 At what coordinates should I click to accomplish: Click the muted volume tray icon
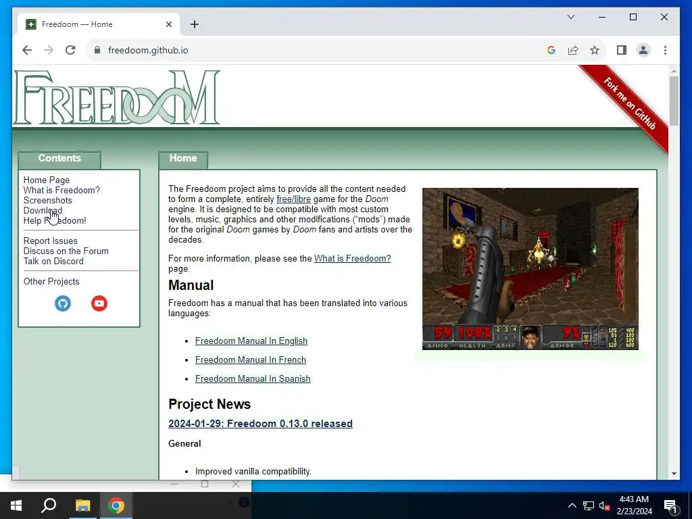[604, 505]
